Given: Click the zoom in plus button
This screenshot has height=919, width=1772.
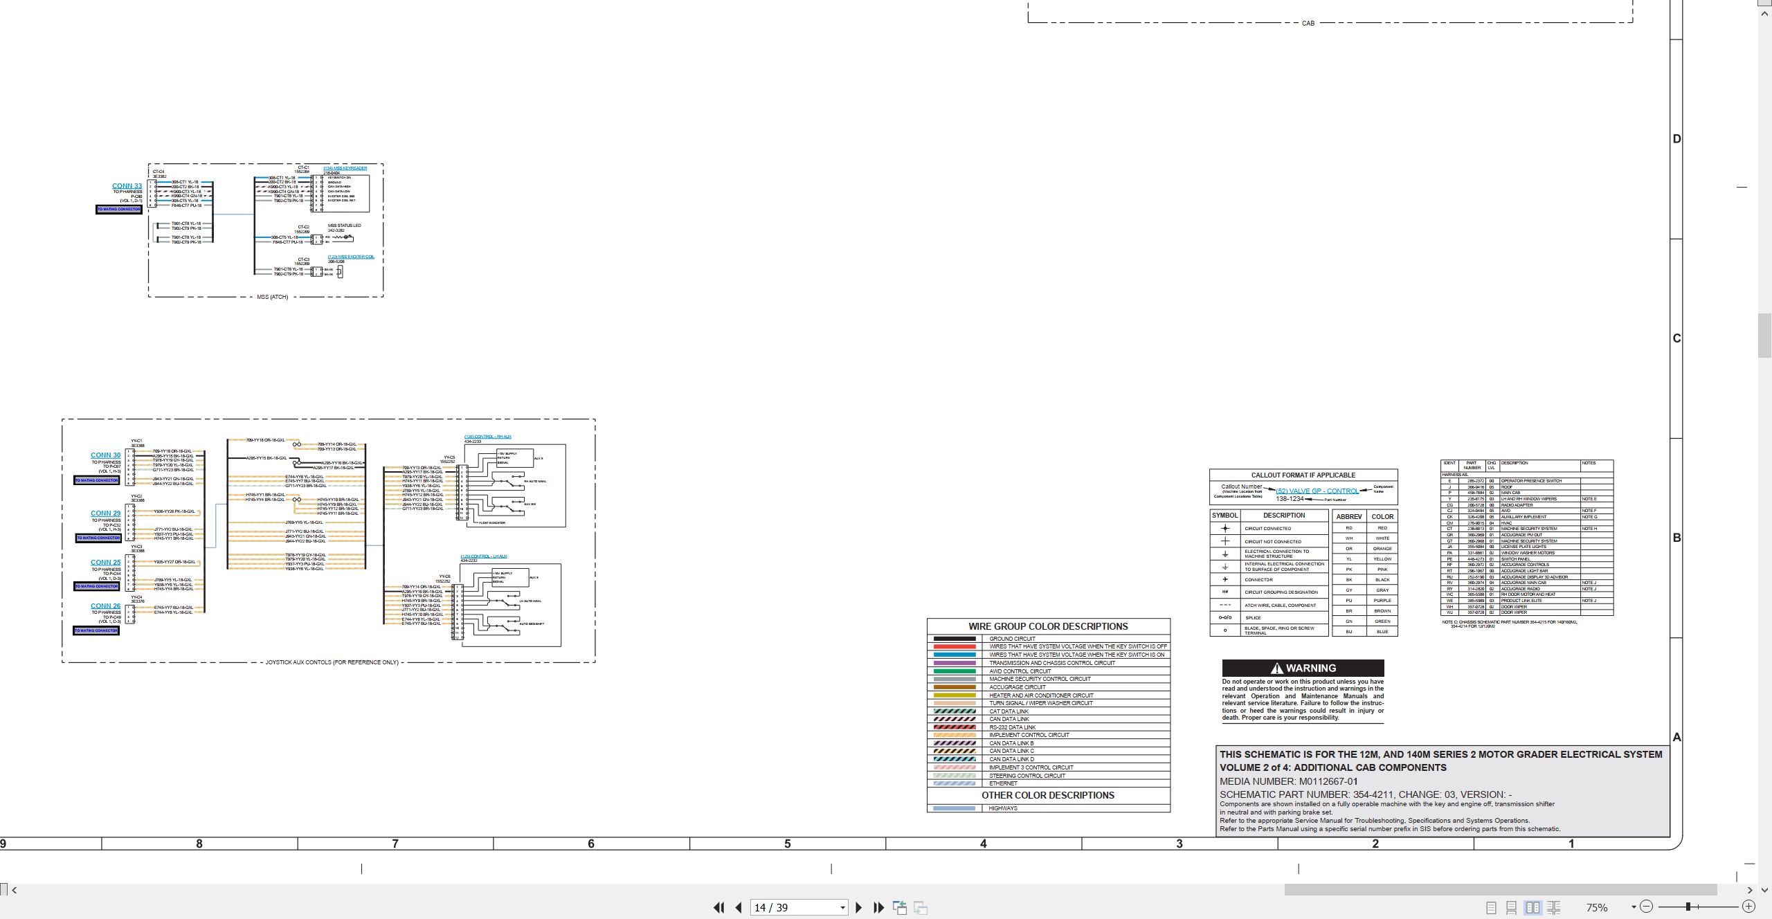Looking at the screenshot, I should [x=1748, y=907].
